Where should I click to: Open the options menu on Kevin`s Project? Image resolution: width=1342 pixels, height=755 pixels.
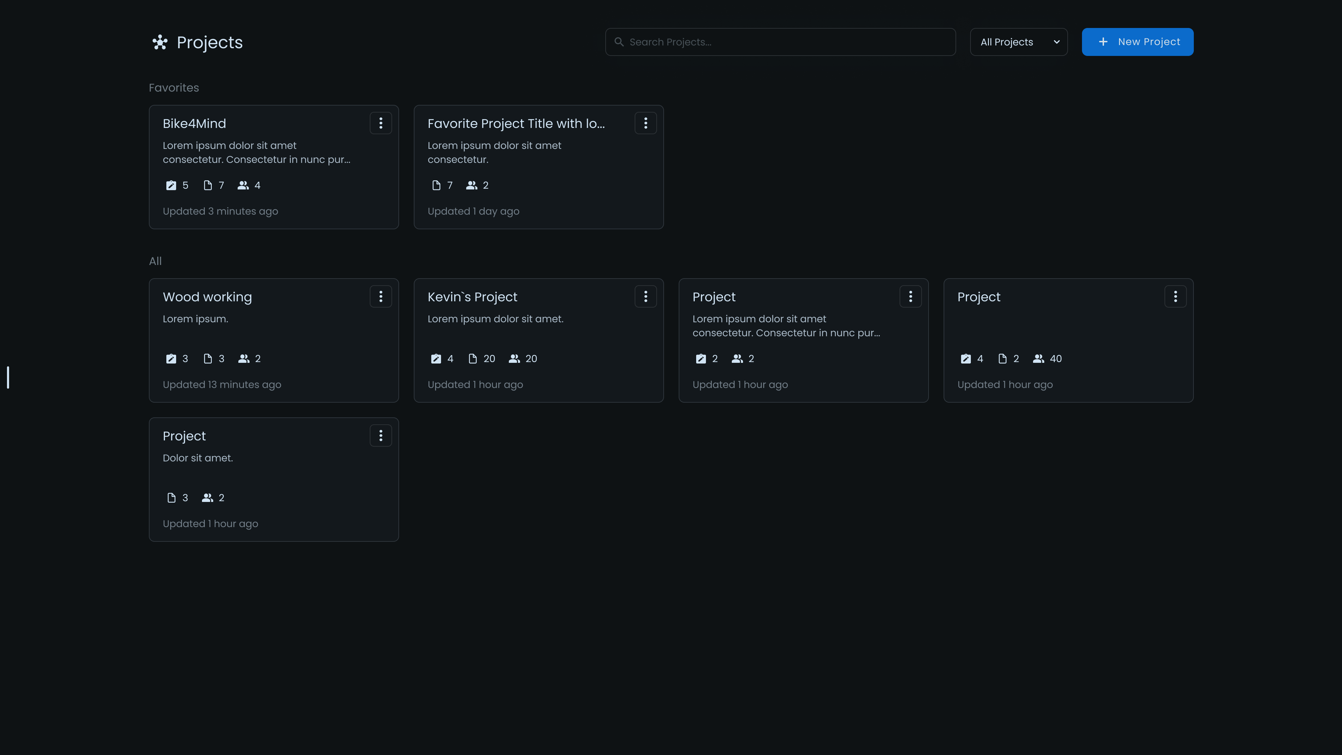point(646,296)
